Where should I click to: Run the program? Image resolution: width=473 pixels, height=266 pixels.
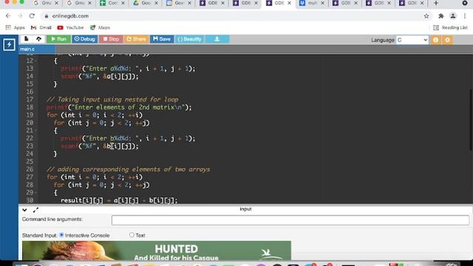pos(58,39)
